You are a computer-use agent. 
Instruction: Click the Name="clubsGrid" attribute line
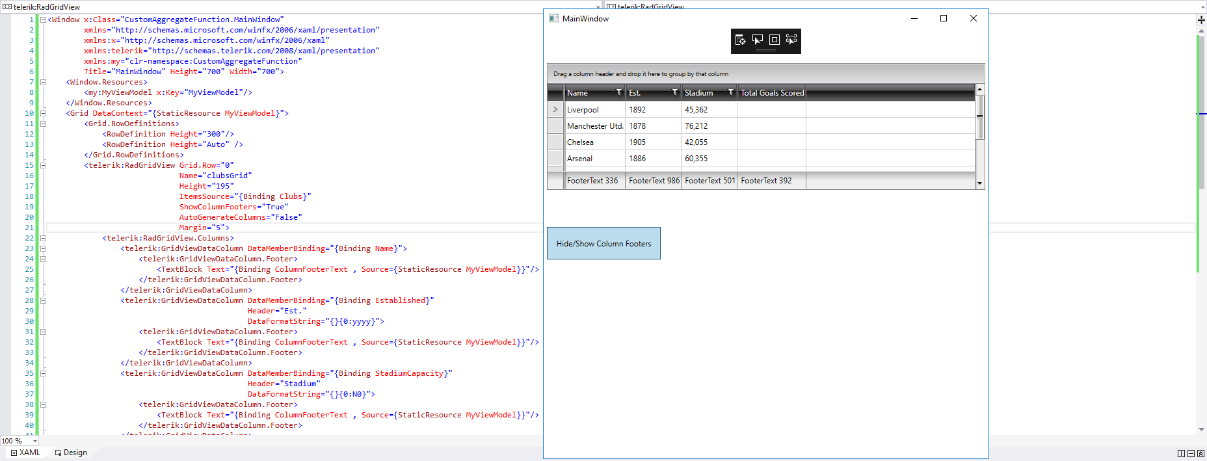[x=215, y=176]
